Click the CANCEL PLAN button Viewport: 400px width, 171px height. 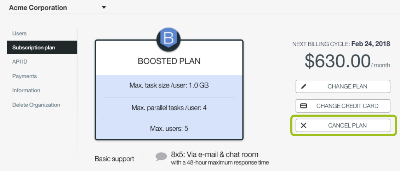click(x=343, y=126)
